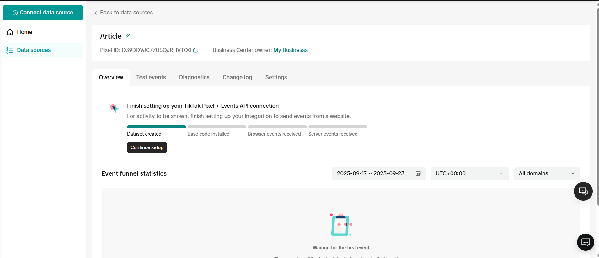Click the Dataset created progress bar segment
599x258 pixels.
[156, 127]
